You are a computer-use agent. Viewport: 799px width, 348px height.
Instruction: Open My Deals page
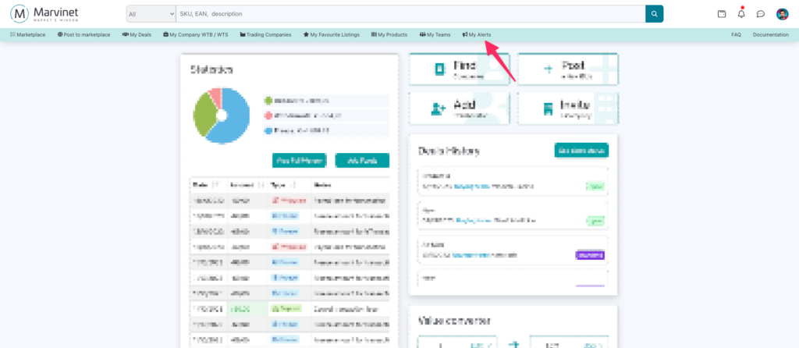click(x=137, y=35)
